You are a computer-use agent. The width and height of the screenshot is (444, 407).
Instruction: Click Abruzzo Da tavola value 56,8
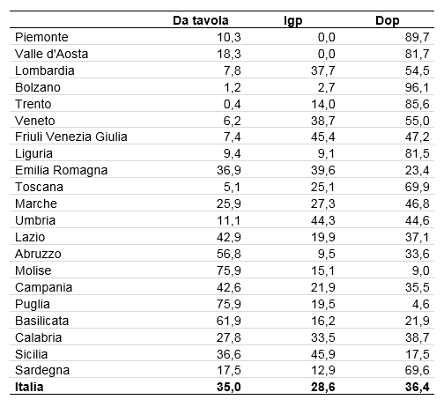tap(229, 254)
